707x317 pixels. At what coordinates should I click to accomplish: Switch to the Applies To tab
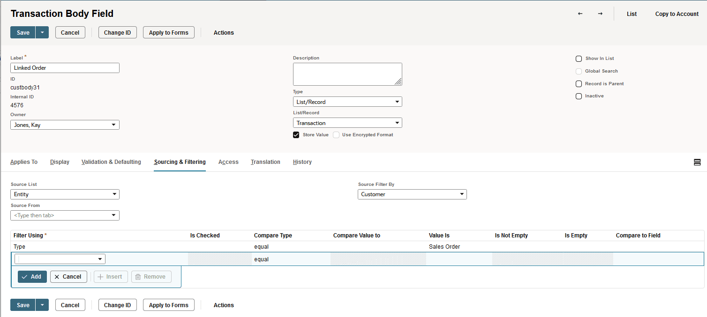click(23, 162)
